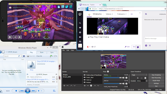Open Browse games icon in Twitch sidebar
Viewport: 167px width, 94px height.
click(80, 32)
